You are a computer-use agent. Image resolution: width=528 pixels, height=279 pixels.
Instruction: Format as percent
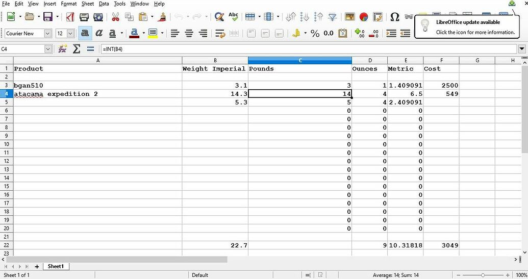[x=315, y=33]
